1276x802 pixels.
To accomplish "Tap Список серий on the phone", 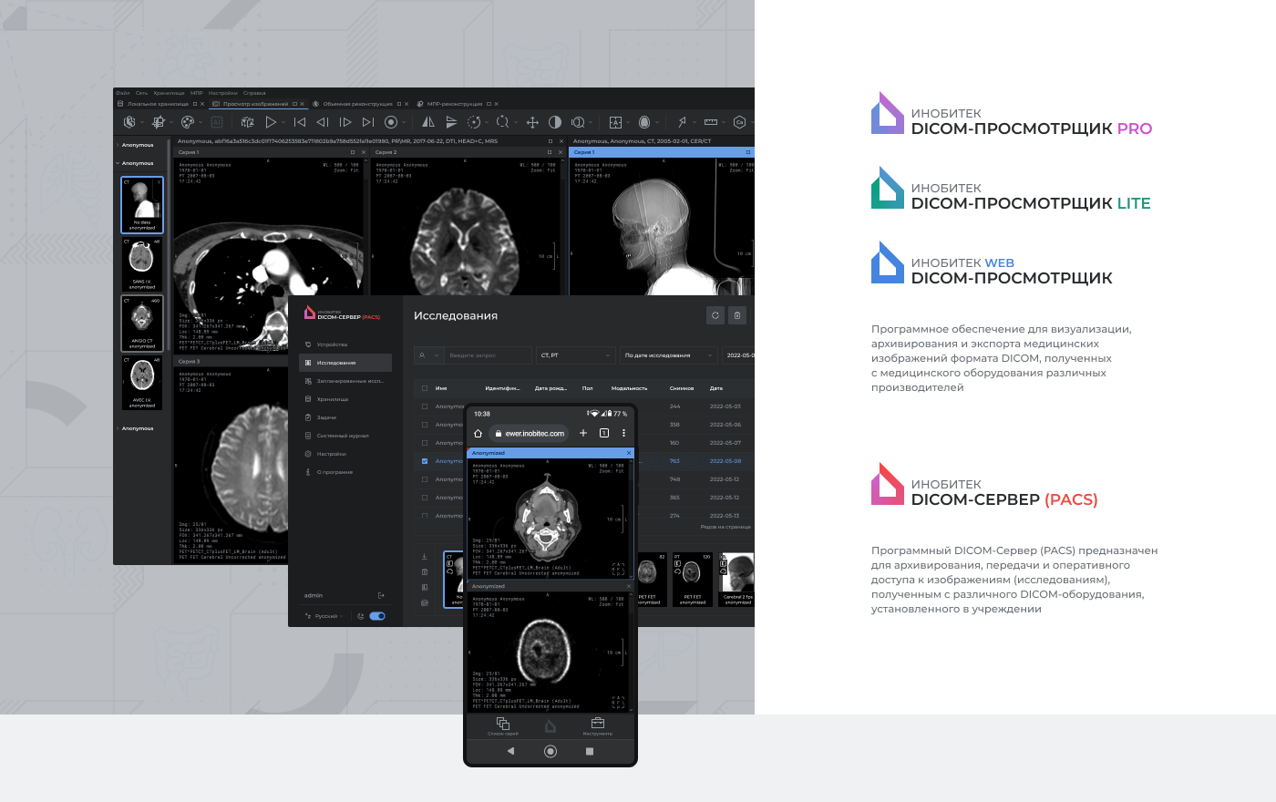I will [502, 725].
